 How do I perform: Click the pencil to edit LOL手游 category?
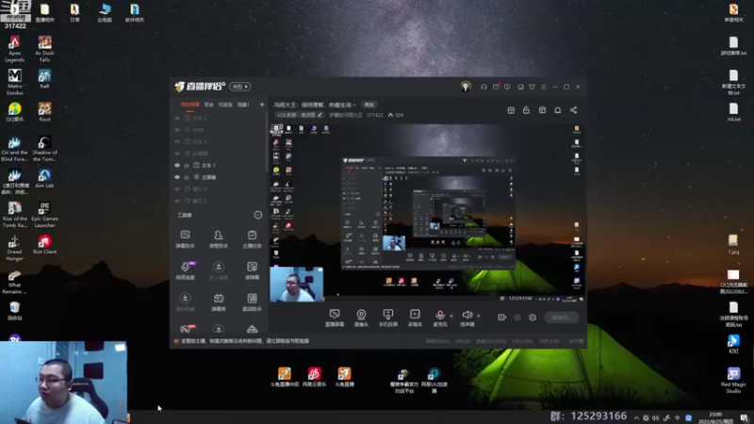(x=320, y=115)
